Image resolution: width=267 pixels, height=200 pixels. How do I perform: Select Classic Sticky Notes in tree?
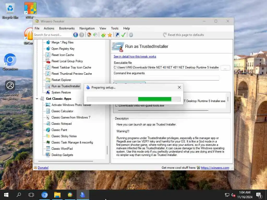click(64, 136)
